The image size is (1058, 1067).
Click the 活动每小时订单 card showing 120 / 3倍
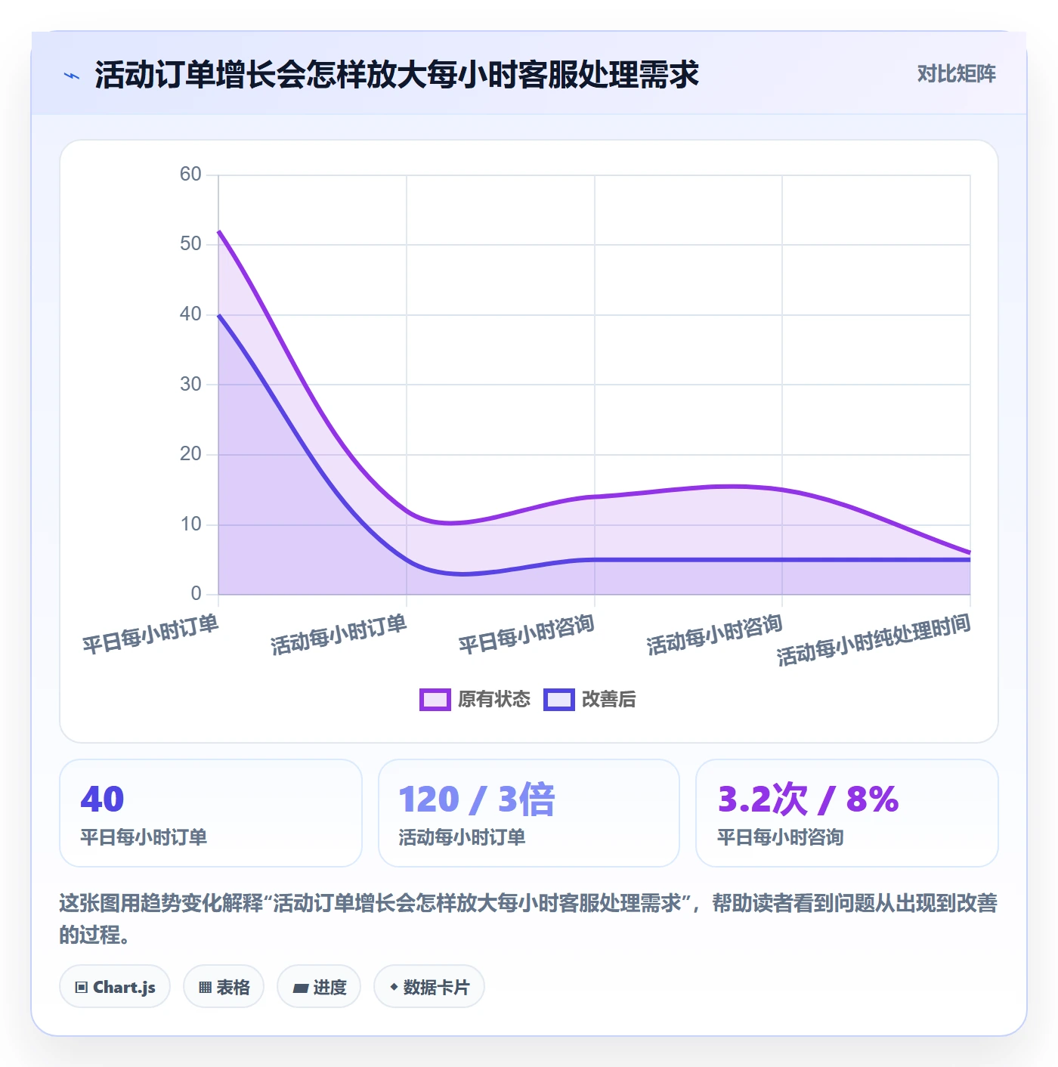(529, 813)
